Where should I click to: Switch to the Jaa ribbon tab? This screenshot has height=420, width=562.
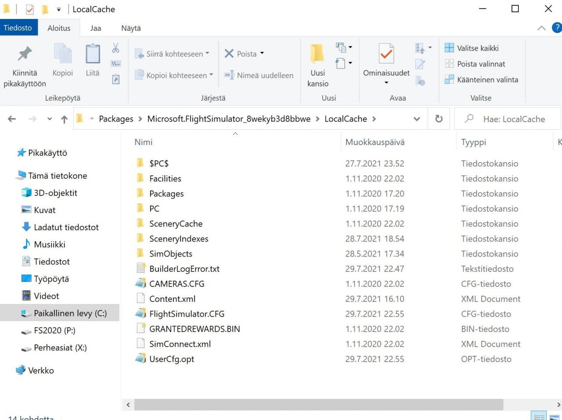pyautogui.click(x=95, y=28)
